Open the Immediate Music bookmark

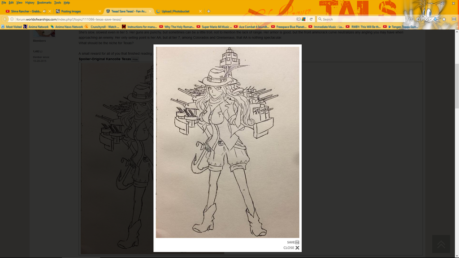point(326,27)
